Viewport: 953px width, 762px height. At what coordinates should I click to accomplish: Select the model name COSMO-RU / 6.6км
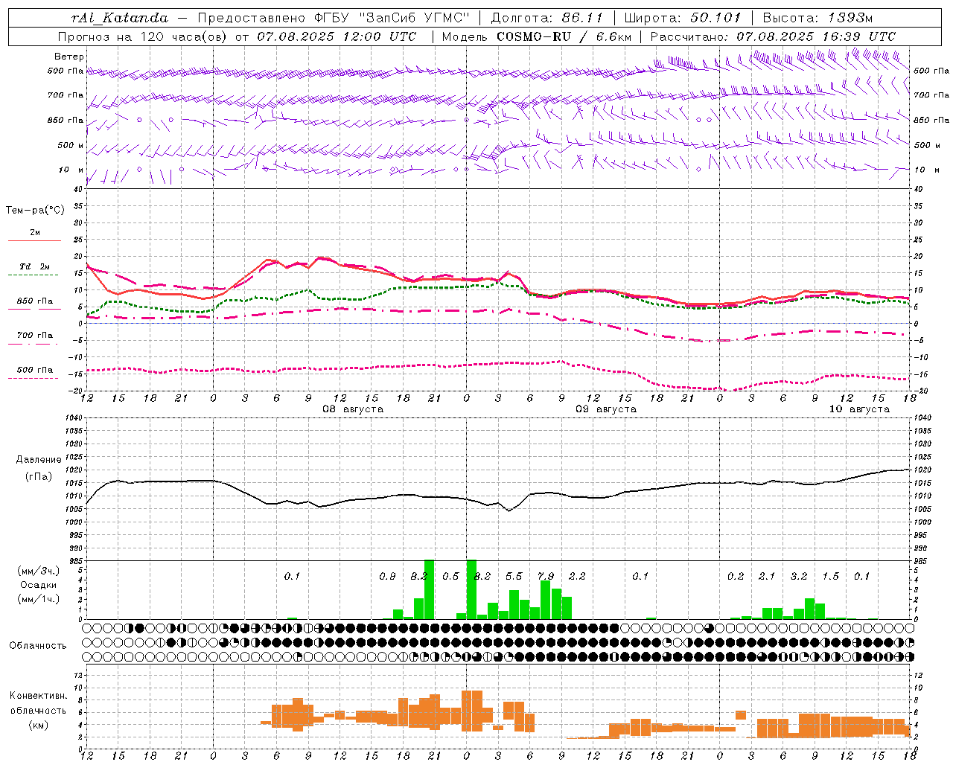(x=564, y=36)
